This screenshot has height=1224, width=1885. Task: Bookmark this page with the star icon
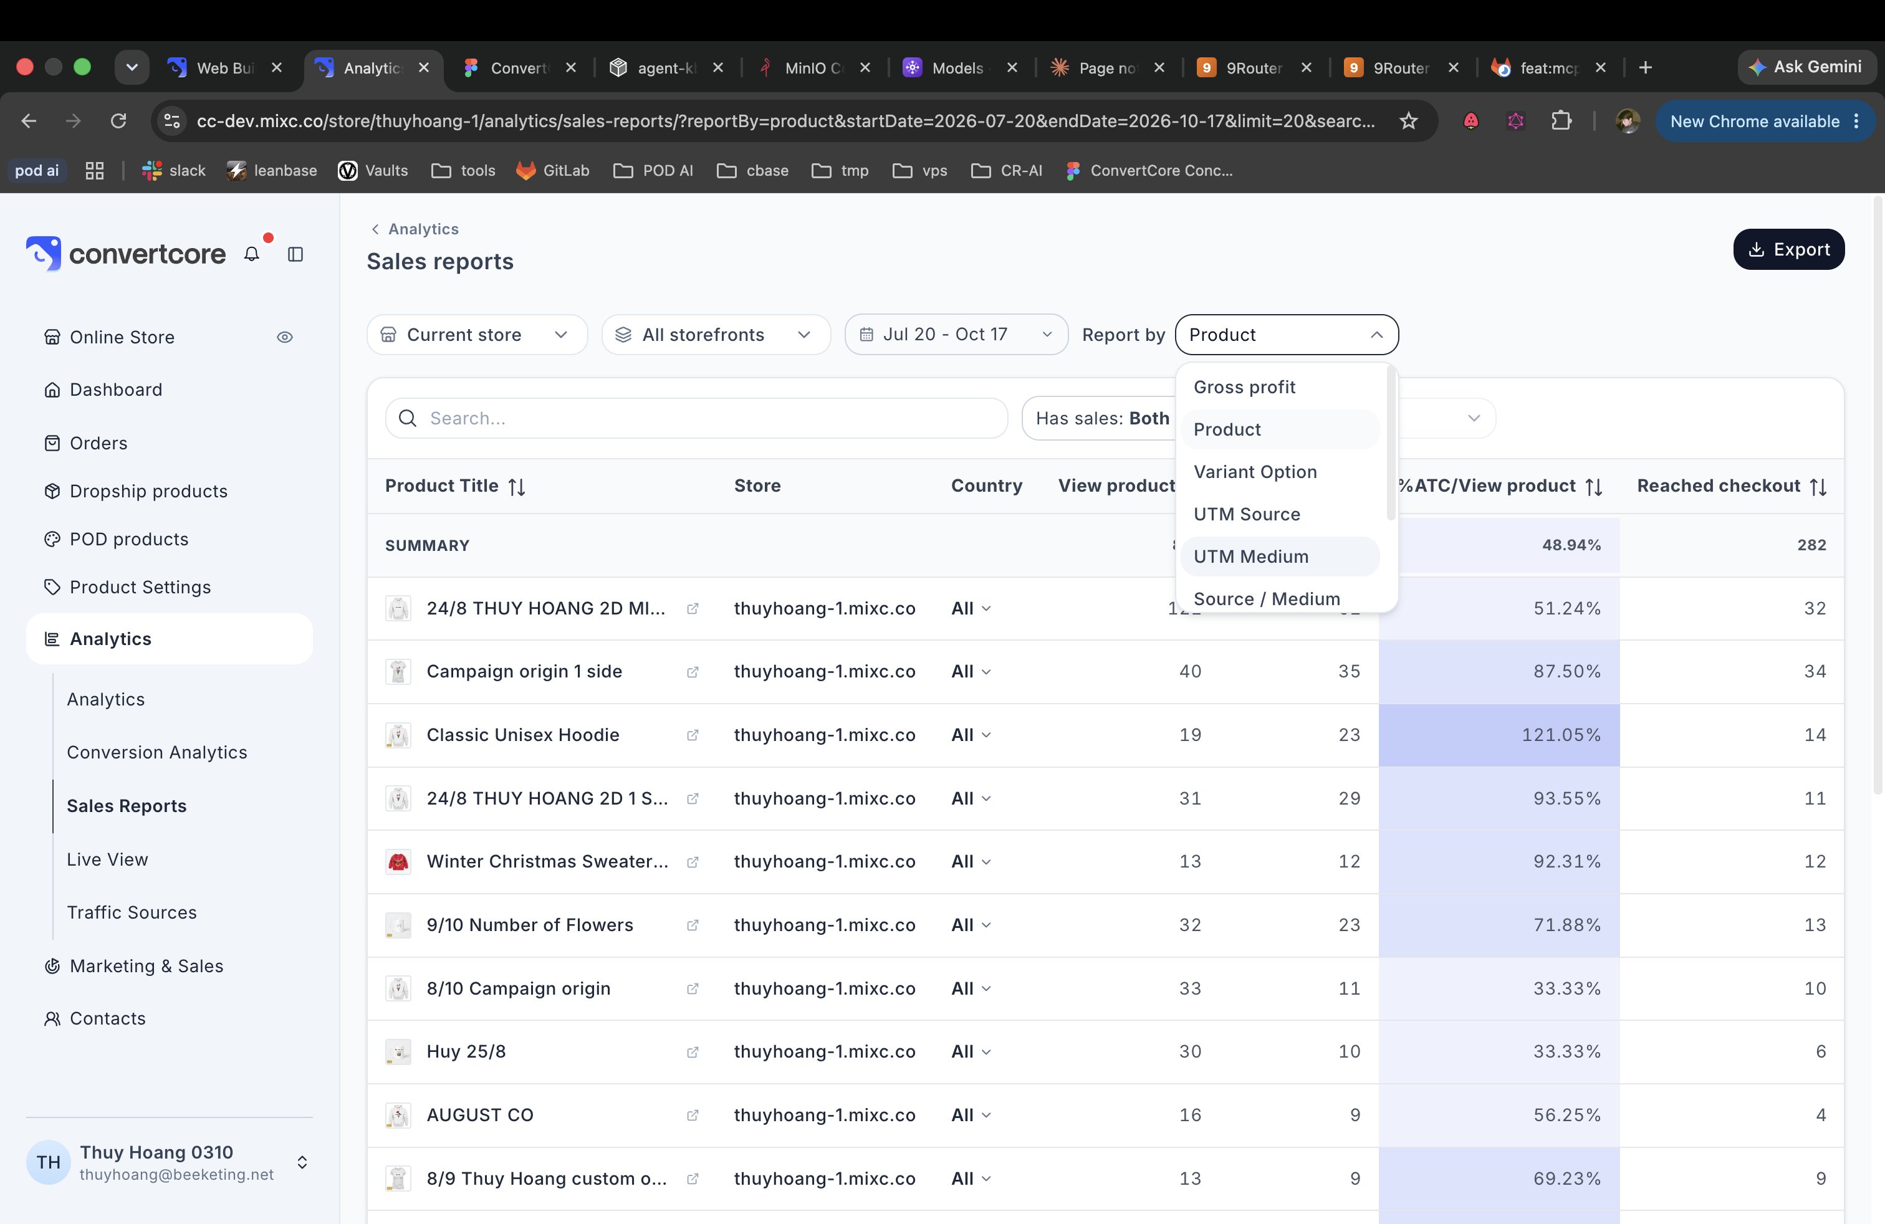coord(1408,121)
